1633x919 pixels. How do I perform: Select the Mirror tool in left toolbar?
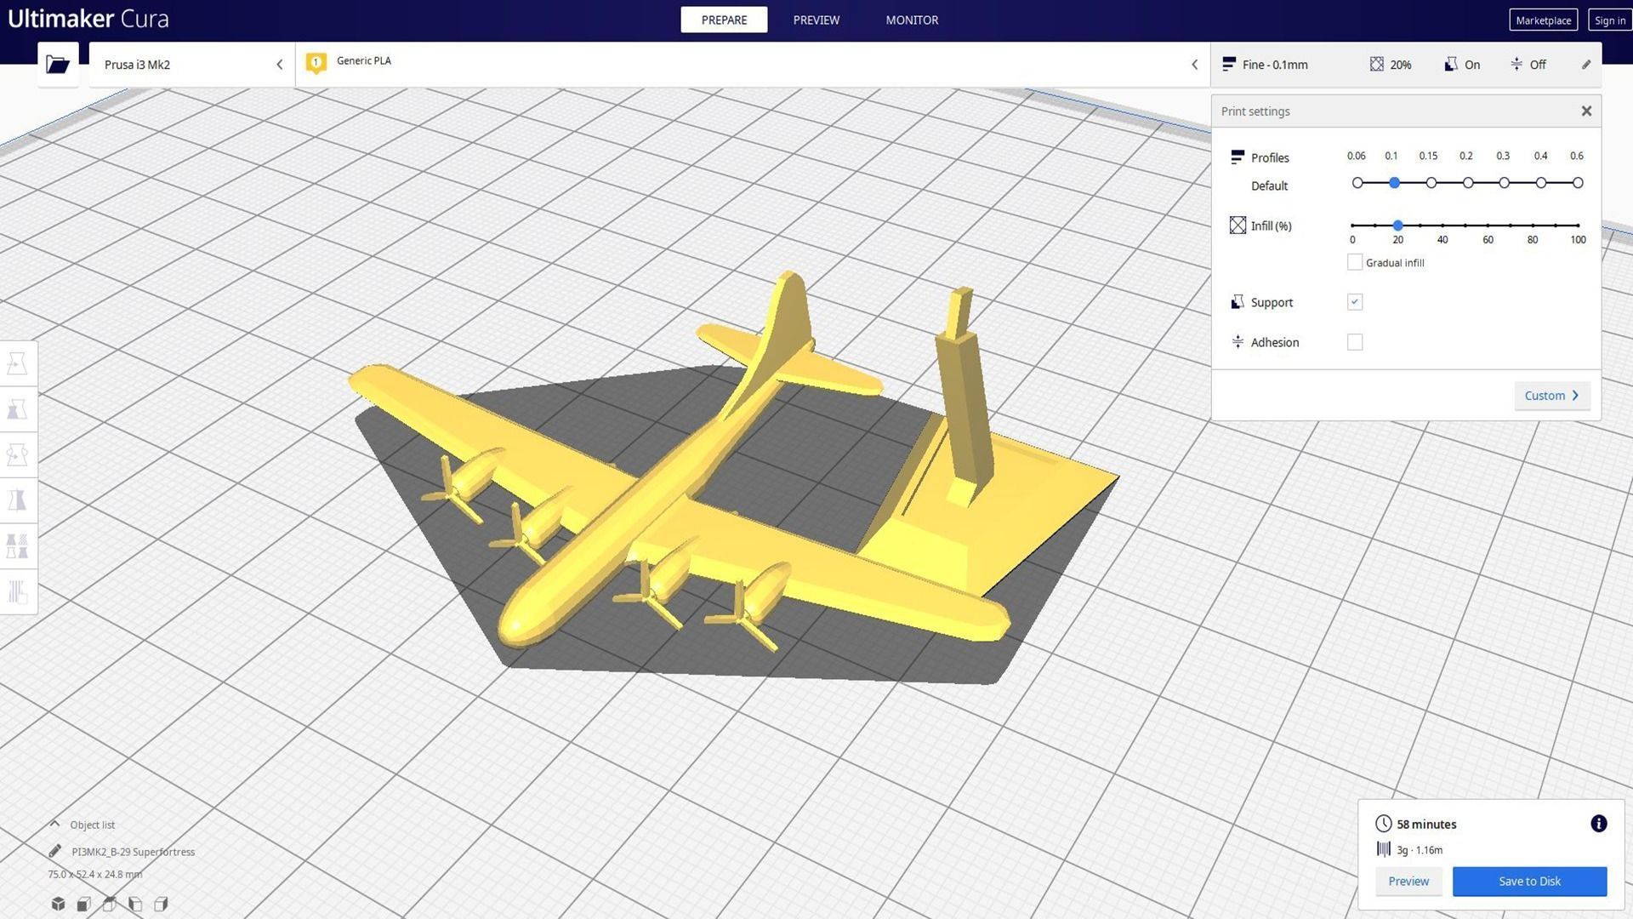tap(17, 499)
